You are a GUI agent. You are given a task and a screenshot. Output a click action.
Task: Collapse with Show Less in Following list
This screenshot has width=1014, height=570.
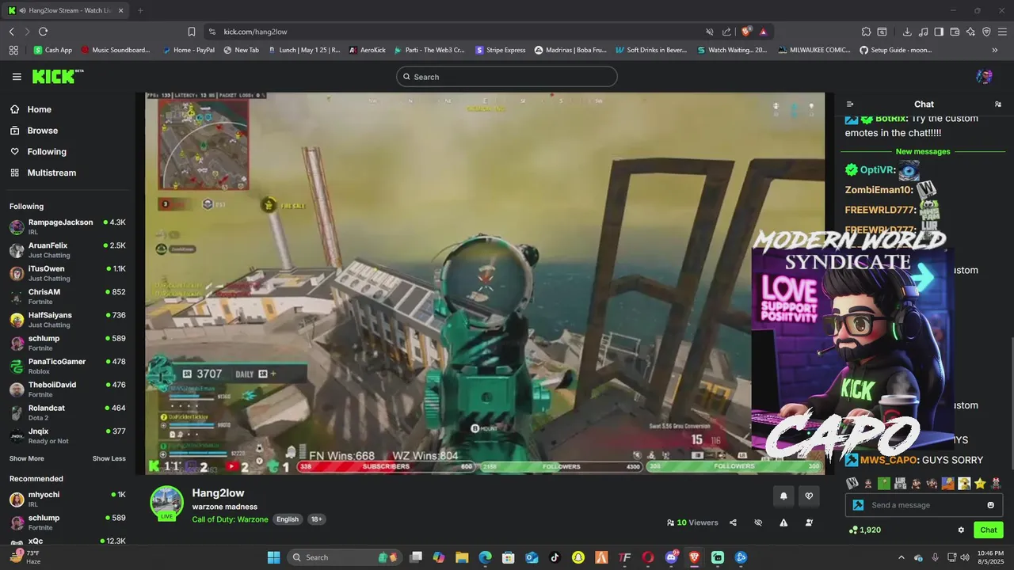109,458
